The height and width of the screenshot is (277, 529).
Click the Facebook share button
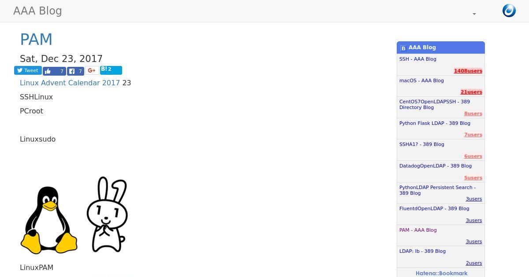pos(75,71)
